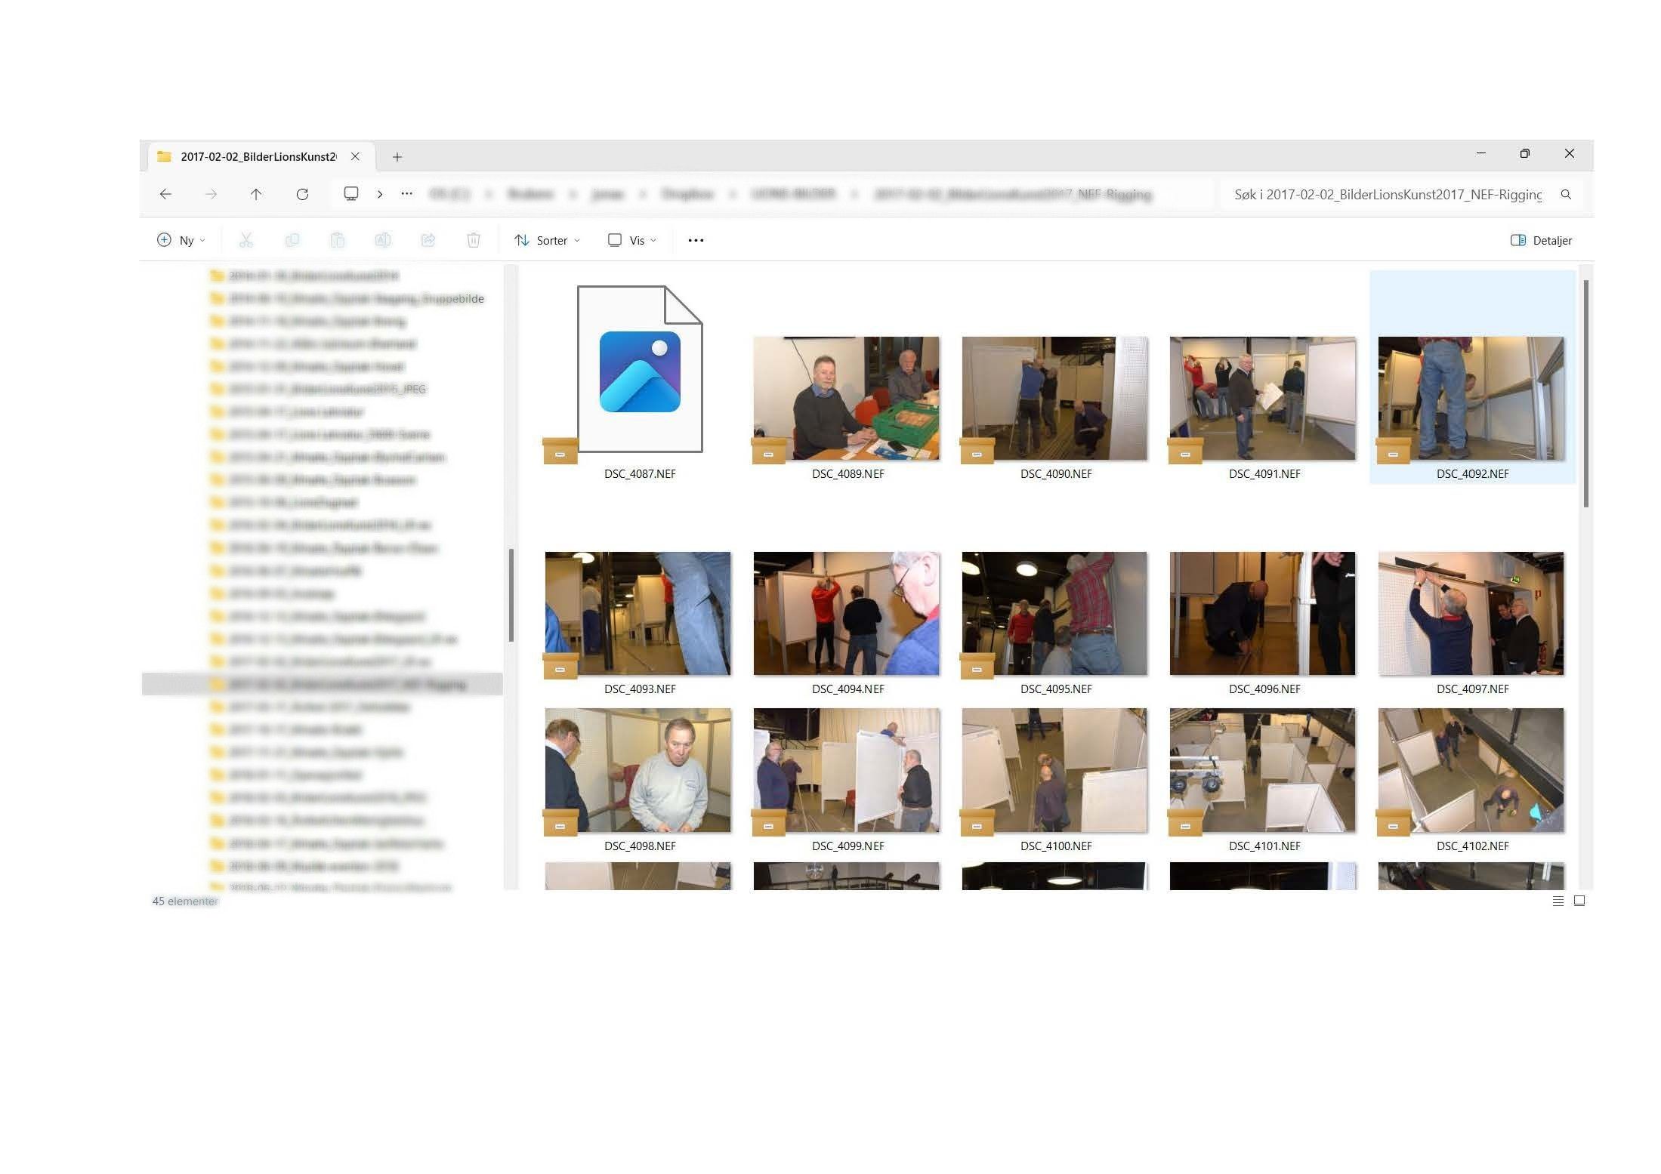The height and width of the screenshot is (1174, 1661).
Task: Refresh the folder view
Action: click(302, 194)
